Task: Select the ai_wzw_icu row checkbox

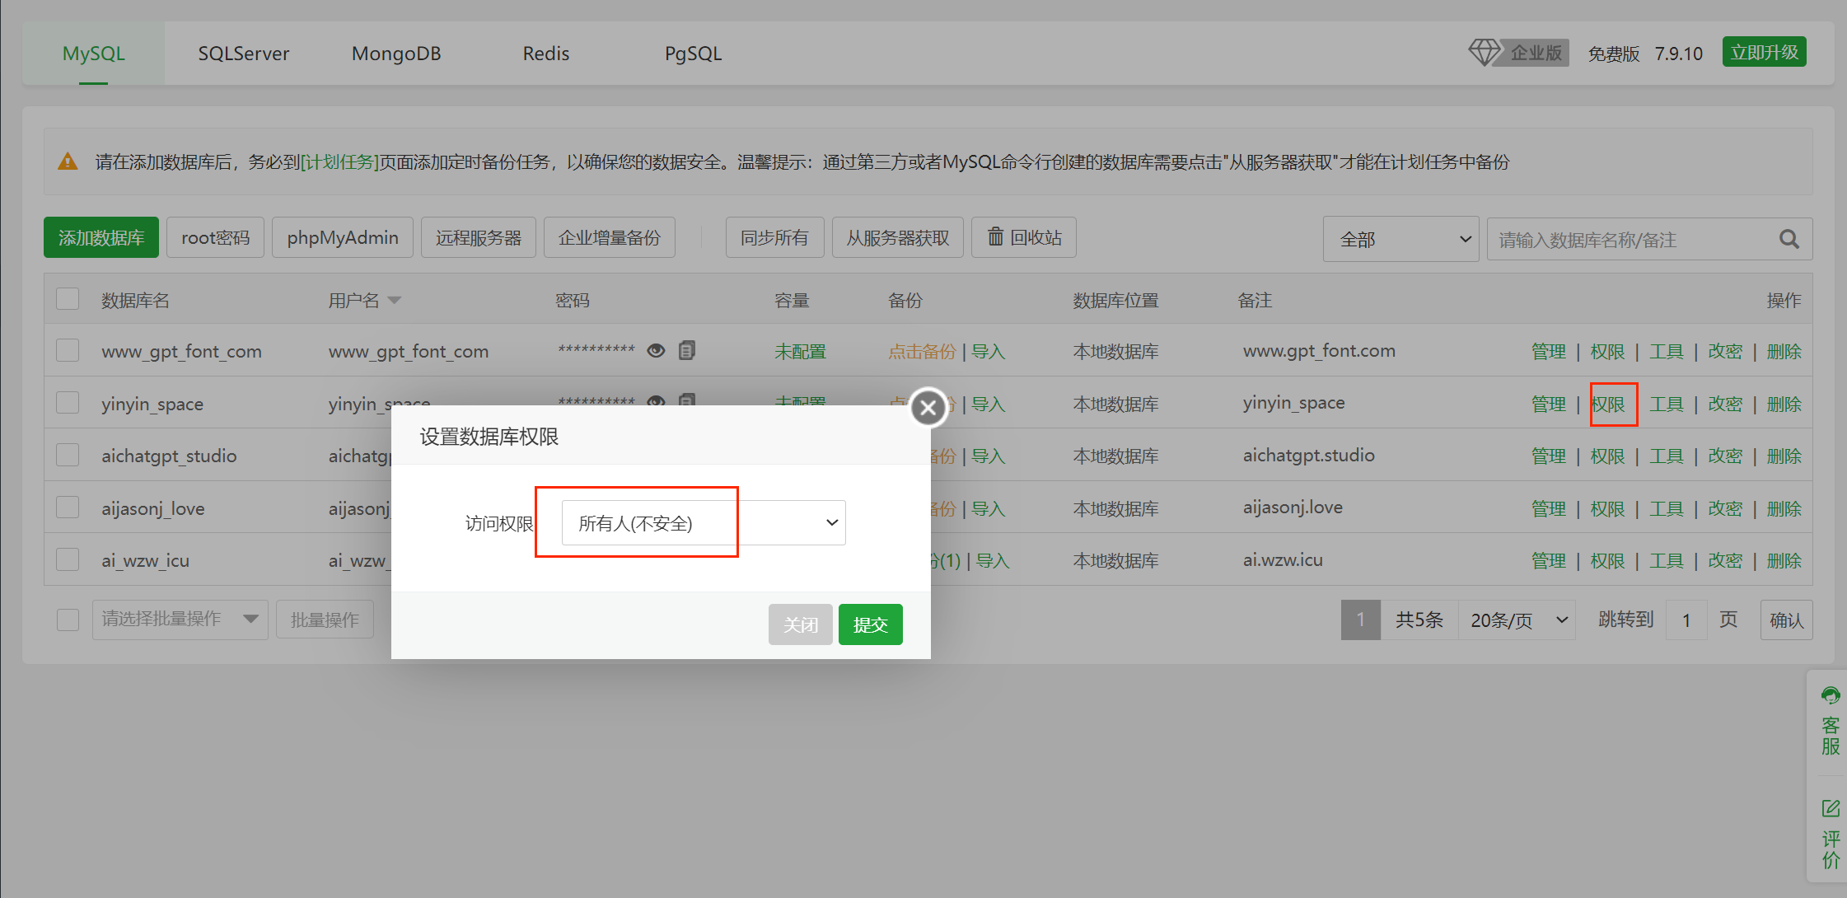Action: [x=68, y=559]
